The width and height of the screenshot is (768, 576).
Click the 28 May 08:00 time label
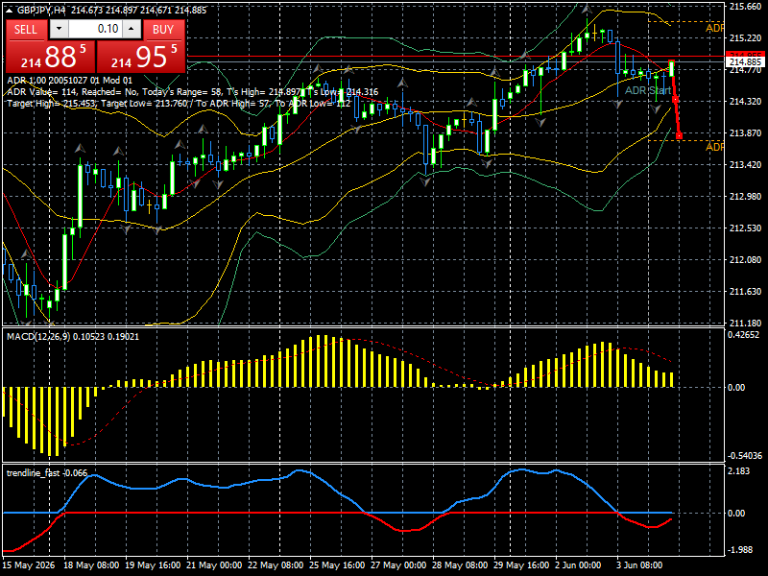(461, 564)
